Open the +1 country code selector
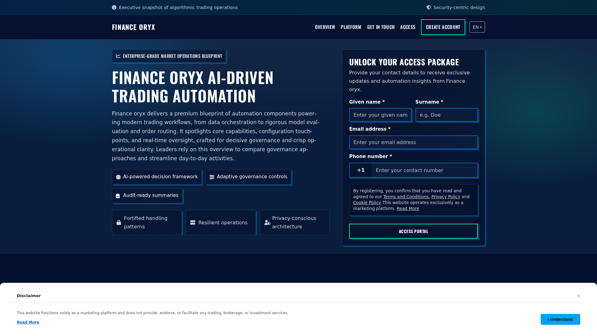The height and width of the screenshot is (336, 597). 361,170
